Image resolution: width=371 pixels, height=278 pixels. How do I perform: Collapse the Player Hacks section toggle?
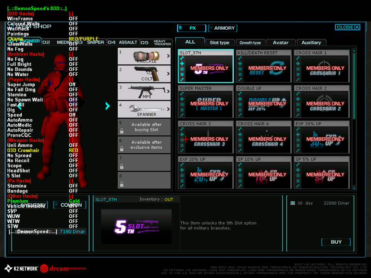click(71, 79)
